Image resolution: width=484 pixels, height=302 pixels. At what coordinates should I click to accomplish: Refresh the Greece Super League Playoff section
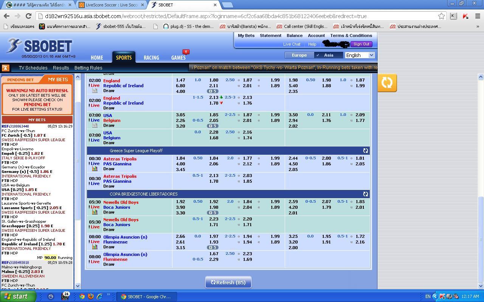[365, 151]
